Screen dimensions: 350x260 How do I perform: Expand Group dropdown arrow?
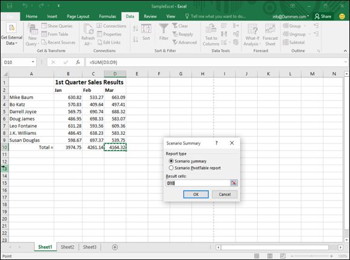(305, 26)
